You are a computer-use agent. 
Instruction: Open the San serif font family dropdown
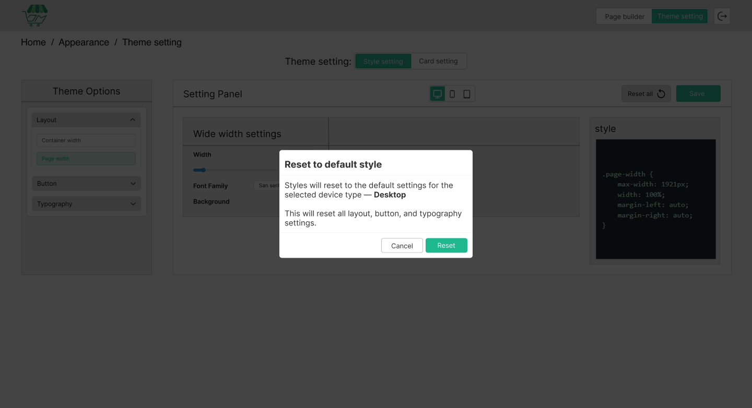pyautogui.click(x=266, y=186)
